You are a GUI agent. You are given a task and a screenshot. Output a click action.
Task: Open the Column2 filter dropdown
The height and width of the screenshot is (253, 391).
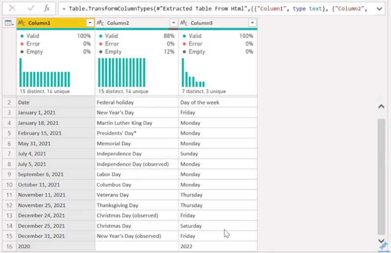pos(174,23)
